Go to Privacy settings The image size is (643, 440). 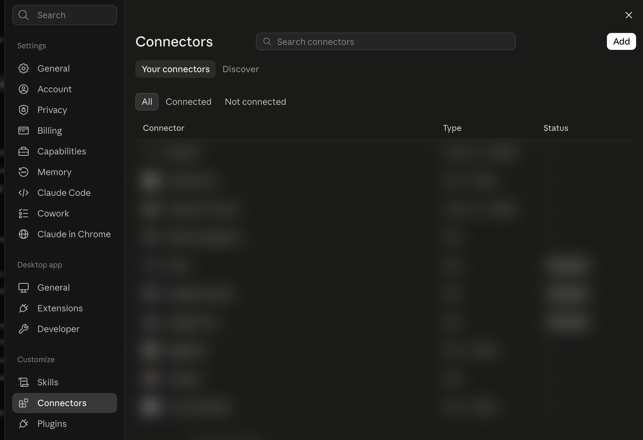[x=65, y=110]
